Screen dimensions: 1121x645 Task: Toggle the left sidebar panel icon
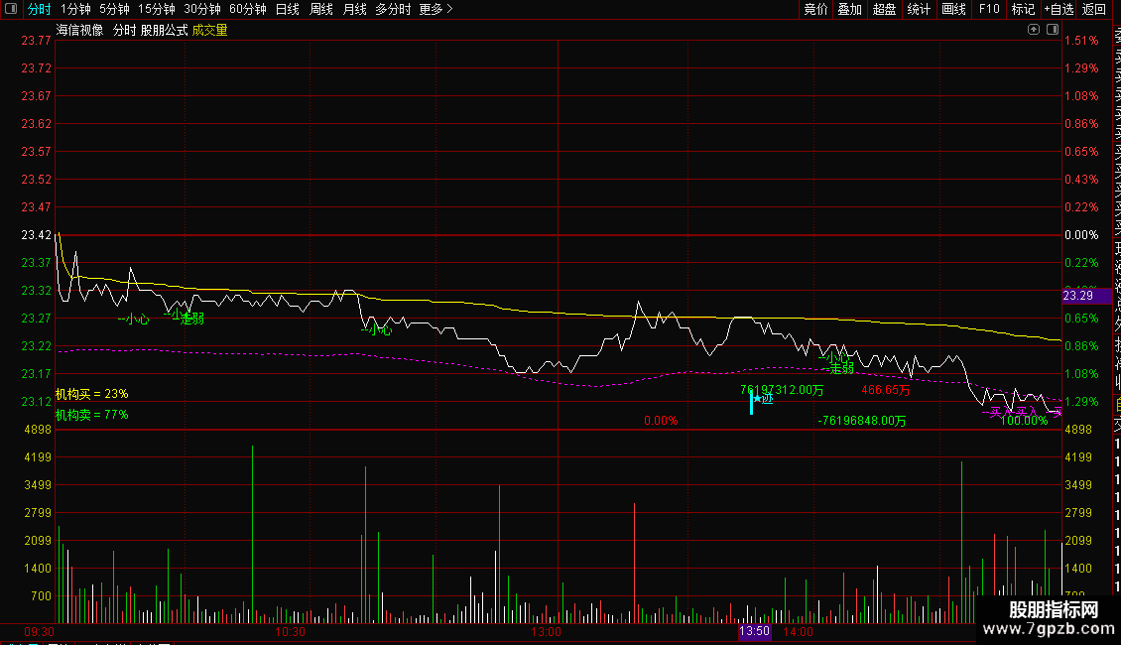point(11,9)
